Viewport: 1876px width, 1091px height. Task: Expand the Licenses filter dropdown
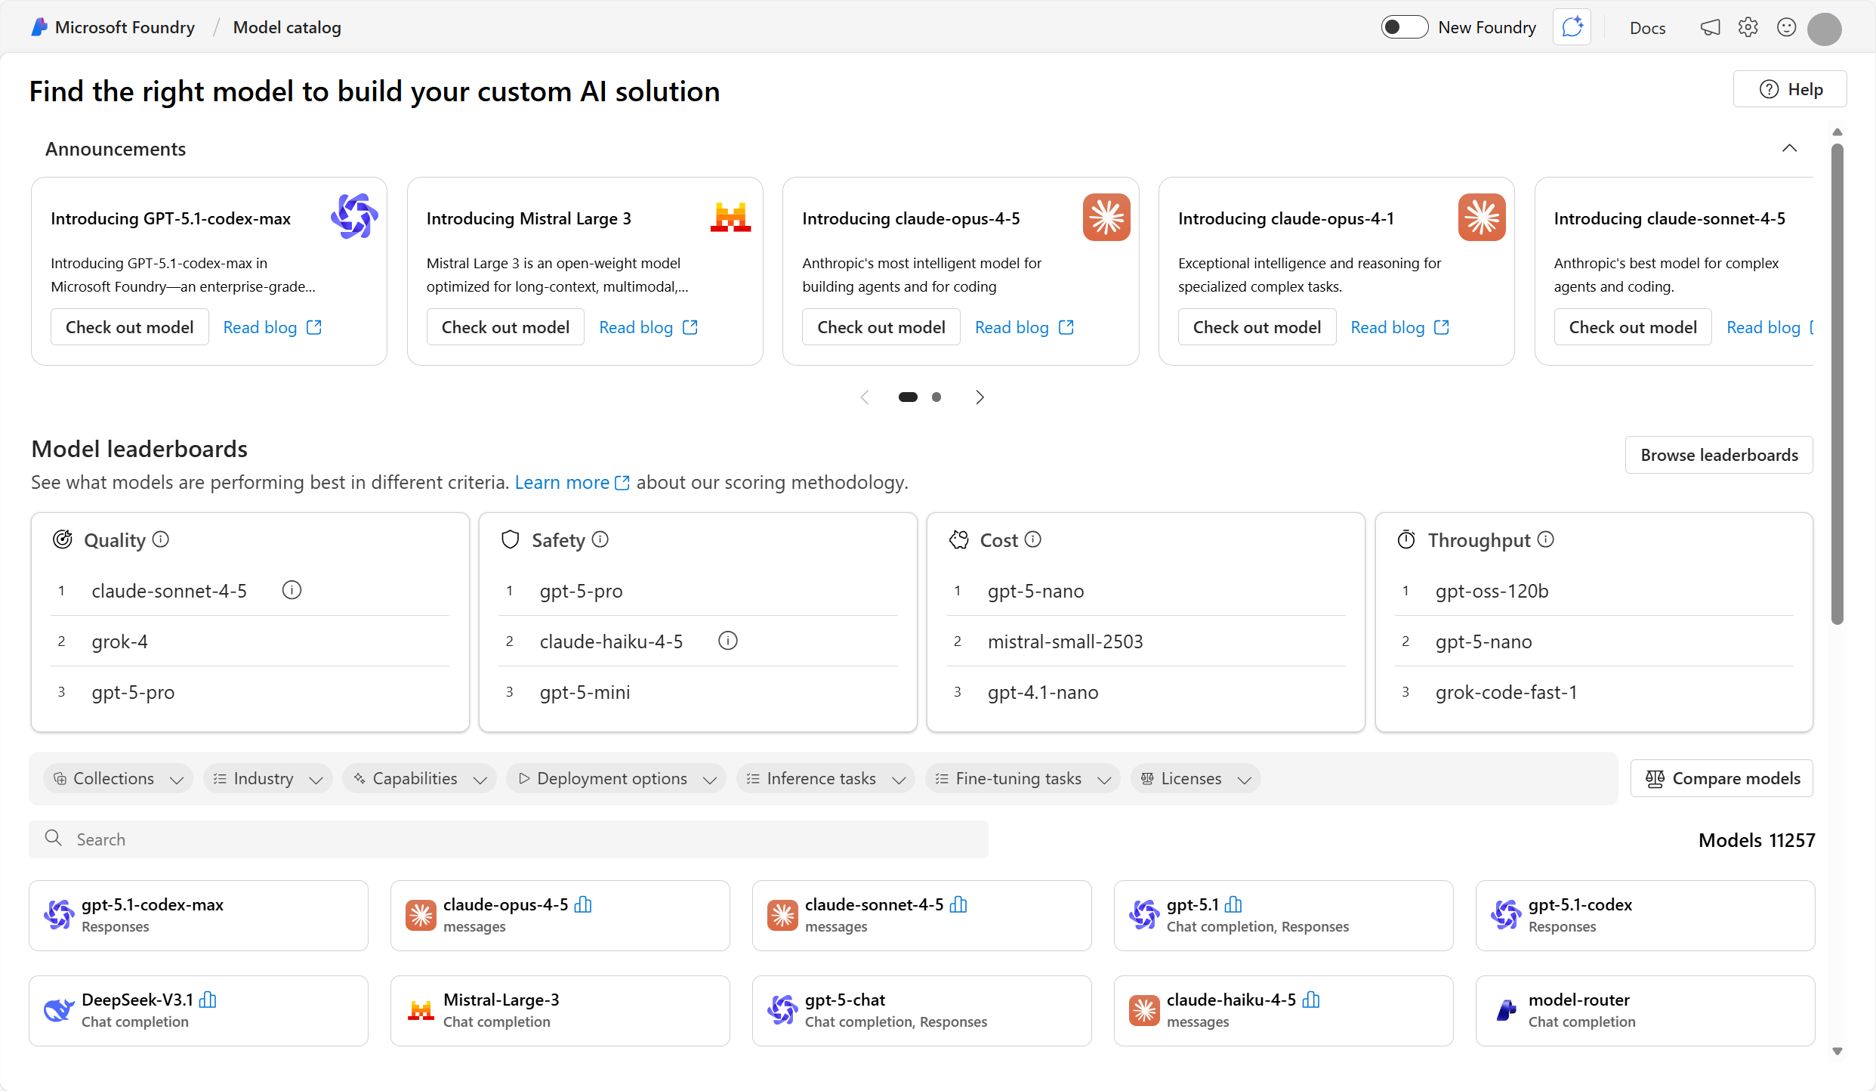tap(1195, 778)
